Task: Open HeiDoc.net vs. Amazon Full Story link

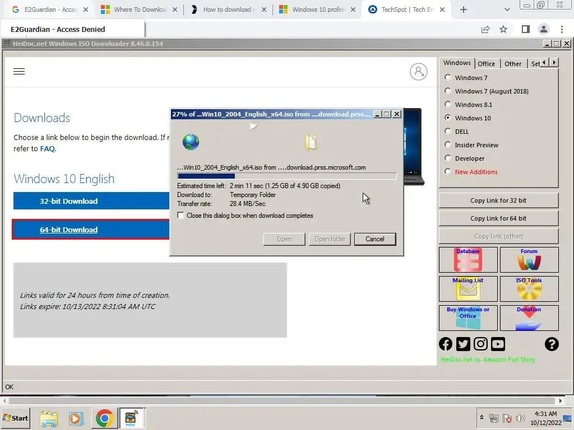Action: point(488,359)
